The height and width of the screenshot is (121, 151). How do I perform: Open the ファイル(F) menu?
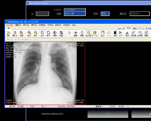pos(10,25)
